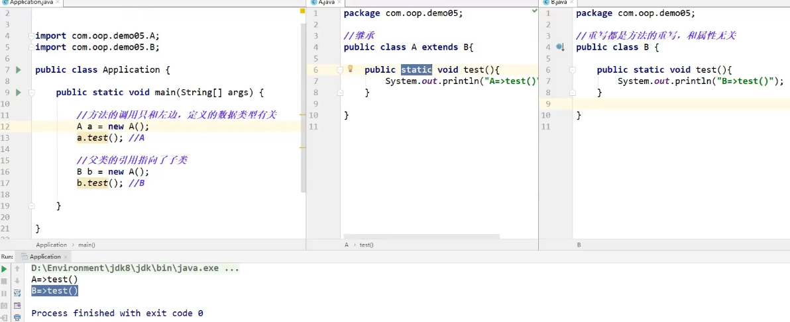Click the Stop process icon in Run panel
Image resolution: width=790 pixels, height=322 pixels.
point(5,281)
